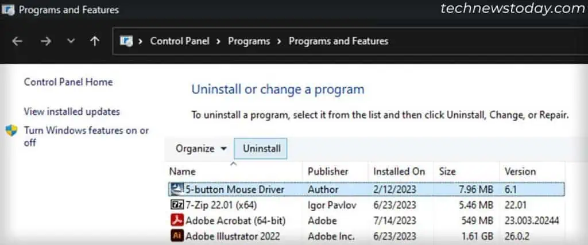Click Adobe Inc. publisher cell
This screenshot has height=245, width=588.
[x=331, y=236]
